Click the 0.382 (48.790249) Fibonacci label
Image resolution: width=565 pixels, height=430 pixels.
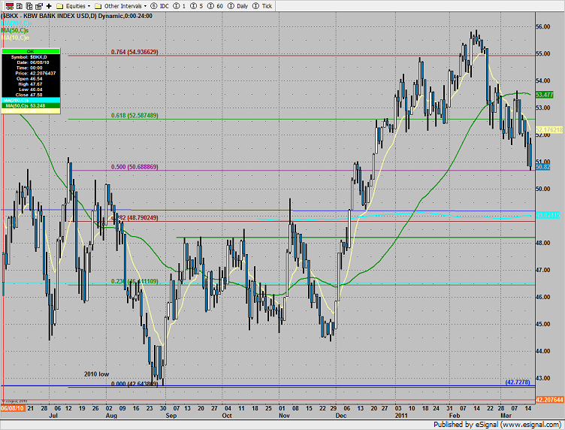pos(134,218)
